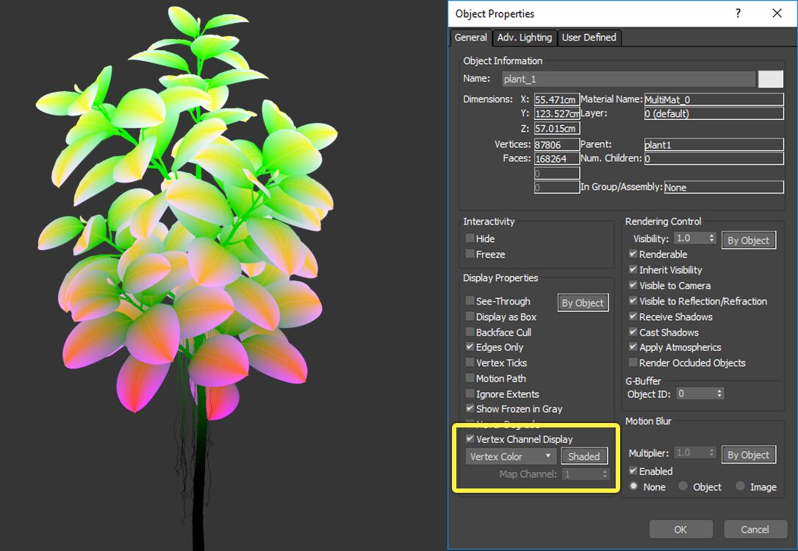
Task: Open the User Defined tab
Action: (589, 38)
